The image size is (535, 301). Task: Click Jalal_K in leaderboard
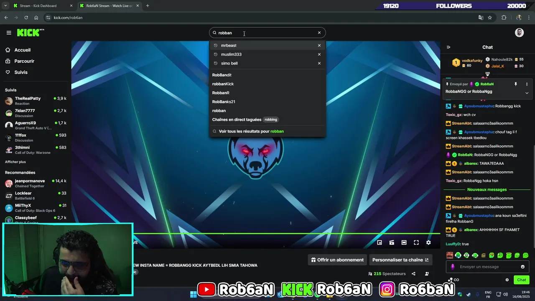[x=497, y=66]
